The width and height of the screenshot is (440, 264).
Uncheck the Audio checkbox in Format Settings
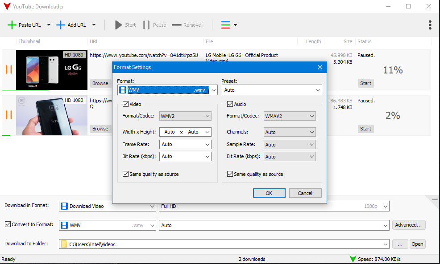[x=230, y=104]
